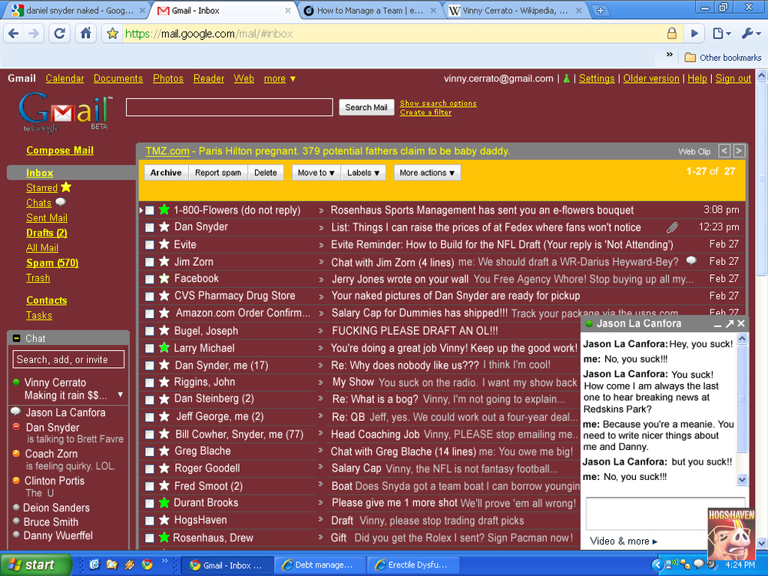This screenshot has height=576, width=768.
Task: Click the HogsHaven pig logo thumbnail
Action: coord(731,534)
